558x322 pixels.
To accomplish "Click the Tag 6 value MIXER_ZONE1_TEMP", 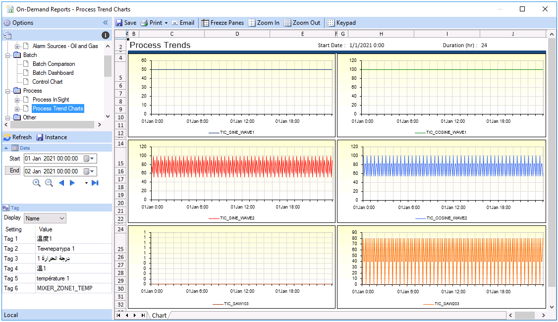I will coord(65,288).
